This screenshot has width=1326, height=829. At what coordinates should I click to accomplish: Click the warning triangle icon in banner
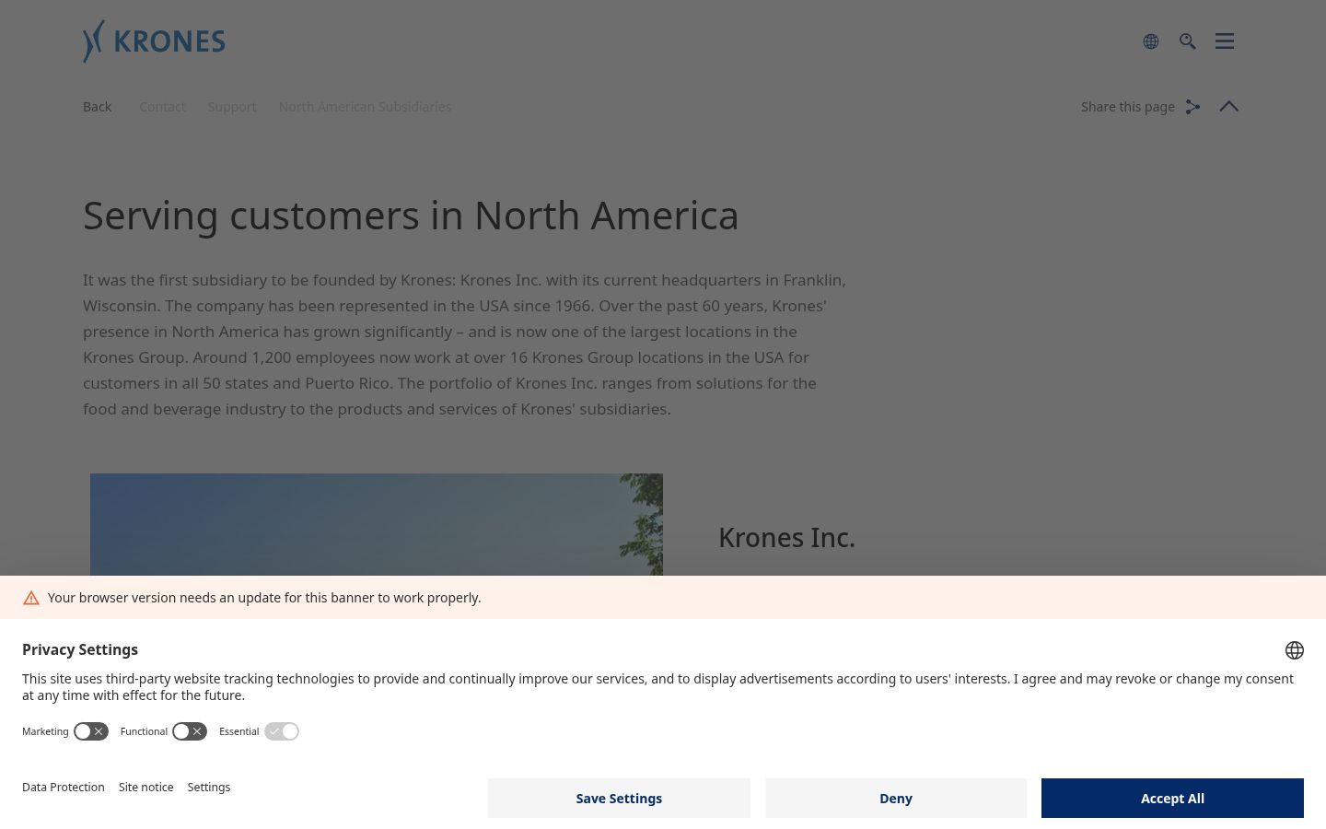click(x=31, y=598)
